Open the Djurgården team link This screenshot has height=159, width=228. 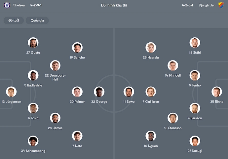[207, 5]
